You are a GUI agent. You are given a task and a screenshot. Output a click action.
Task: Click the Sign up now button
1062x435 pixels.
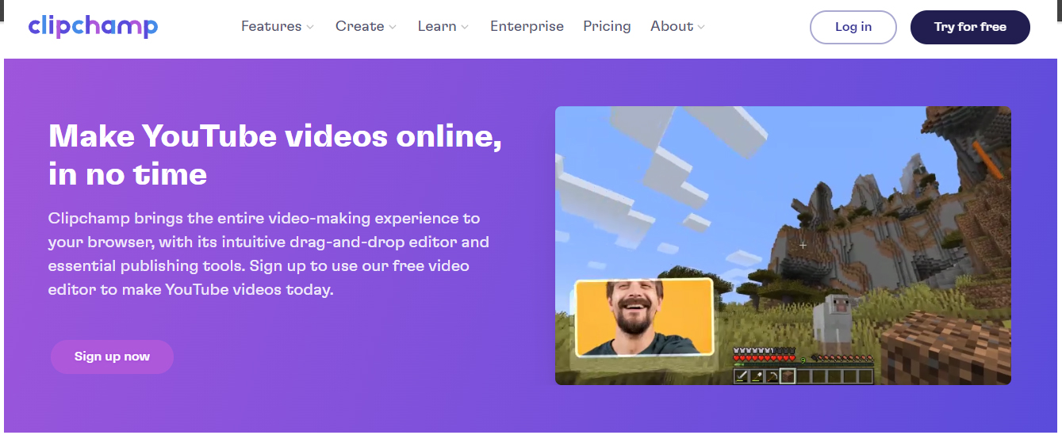(x=112, y=357)
